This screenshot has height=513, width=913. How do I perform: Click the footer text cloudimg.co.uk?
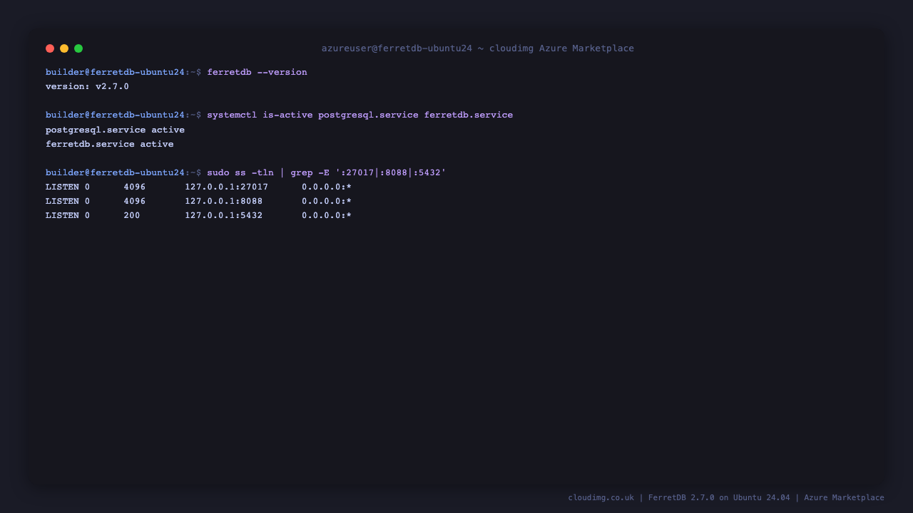(601, 497)
